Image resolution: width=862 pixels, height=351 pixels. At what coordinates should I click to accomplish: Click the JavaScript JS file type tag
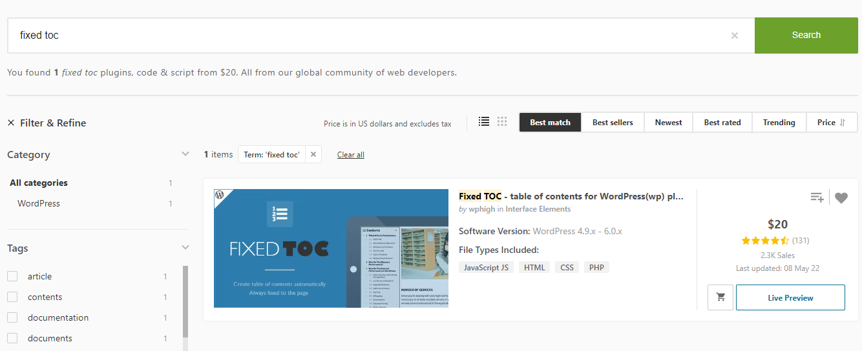pyautogui.click(x=487, y=267)
